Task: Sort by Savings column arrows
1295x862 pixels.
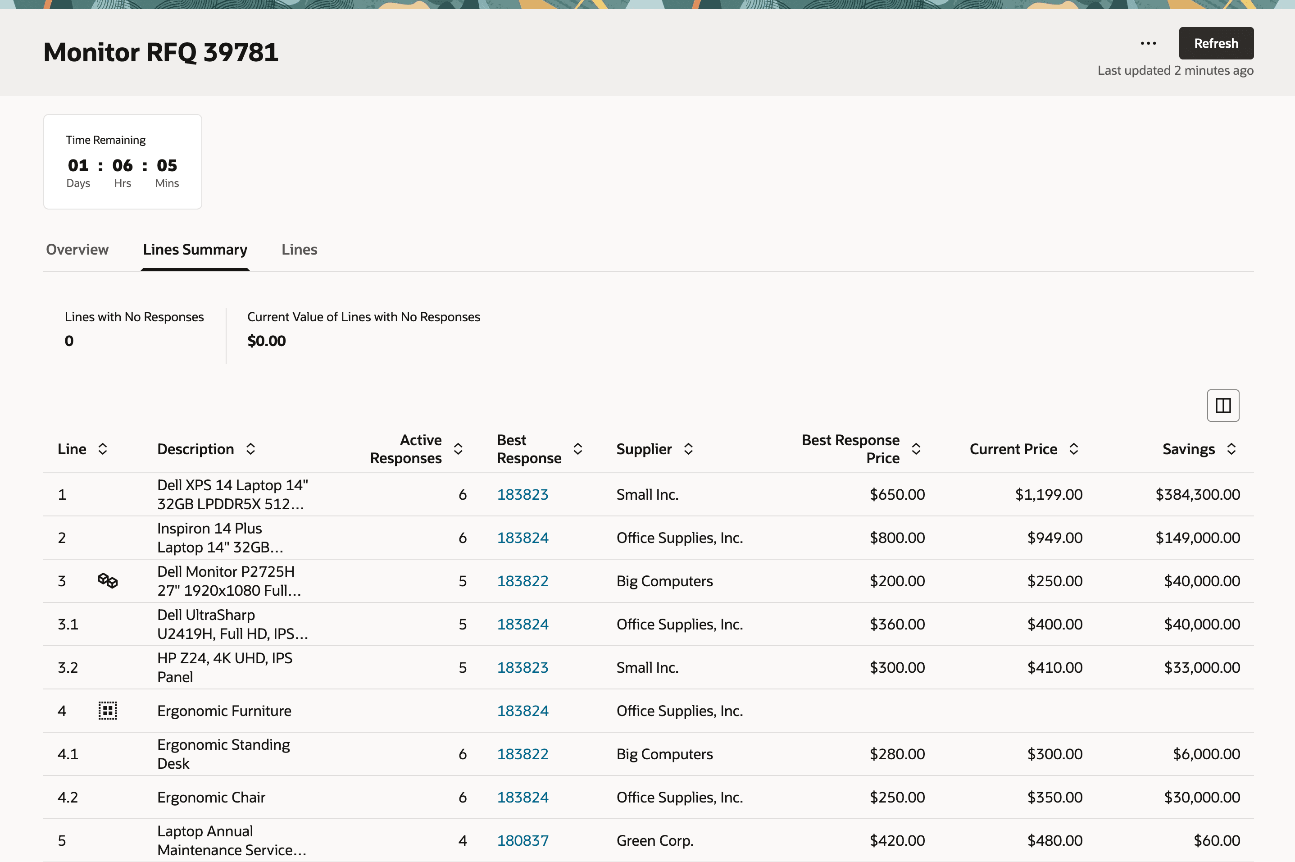Action: click(x=1231, y=449)
